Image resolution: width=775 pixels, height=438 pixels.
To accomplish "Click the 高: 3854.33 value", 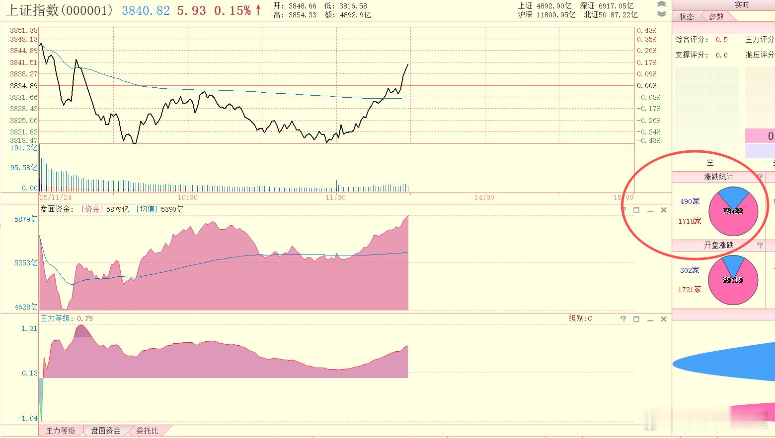I will (295, 15).
